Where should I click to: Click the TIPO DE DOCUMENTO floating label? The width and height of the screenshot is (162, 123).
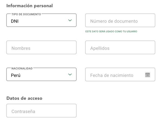point(26,14)
